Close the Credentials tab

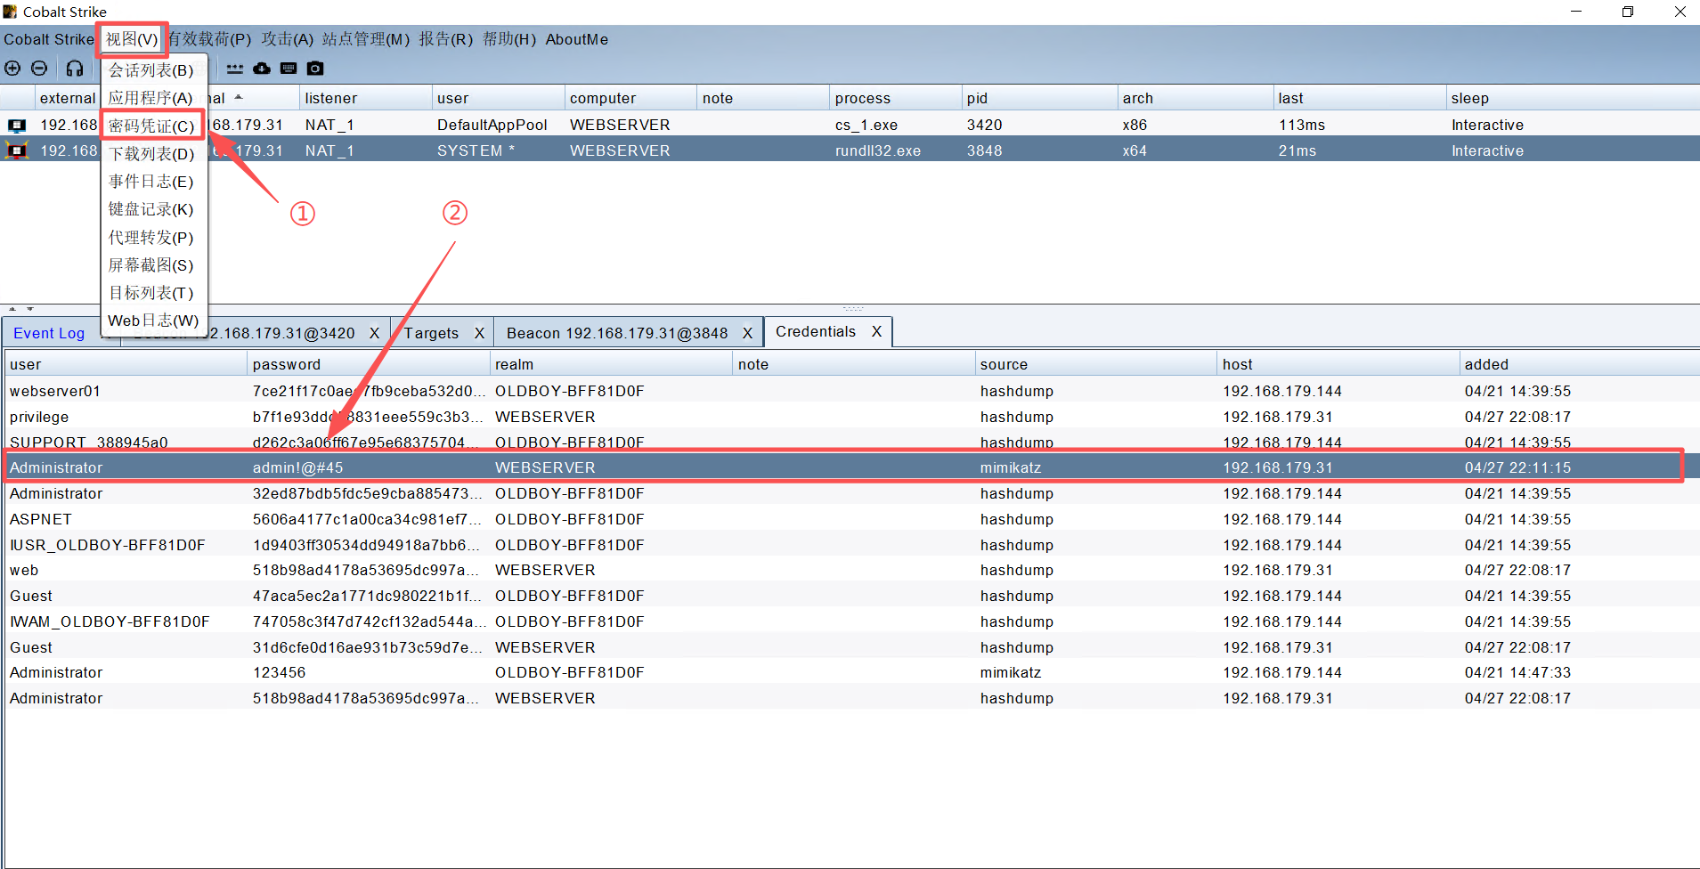tap(877, 331)
